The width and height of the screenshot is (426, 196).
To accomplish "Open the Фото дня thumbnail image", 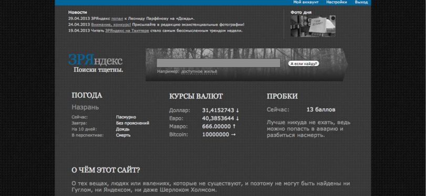I will tap(313, 26).
